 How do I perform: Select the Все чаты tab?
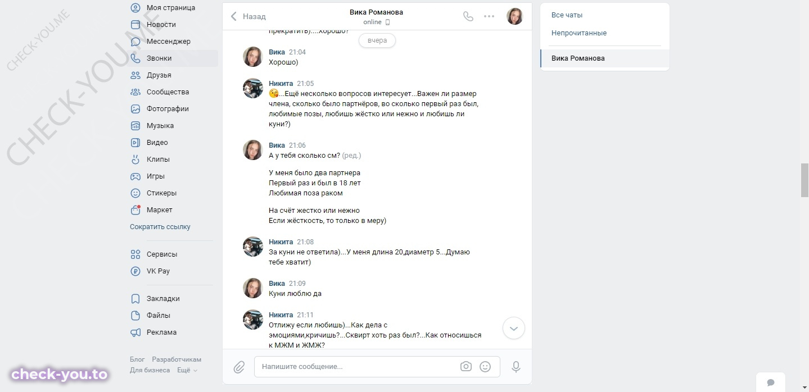pos(567,15)
